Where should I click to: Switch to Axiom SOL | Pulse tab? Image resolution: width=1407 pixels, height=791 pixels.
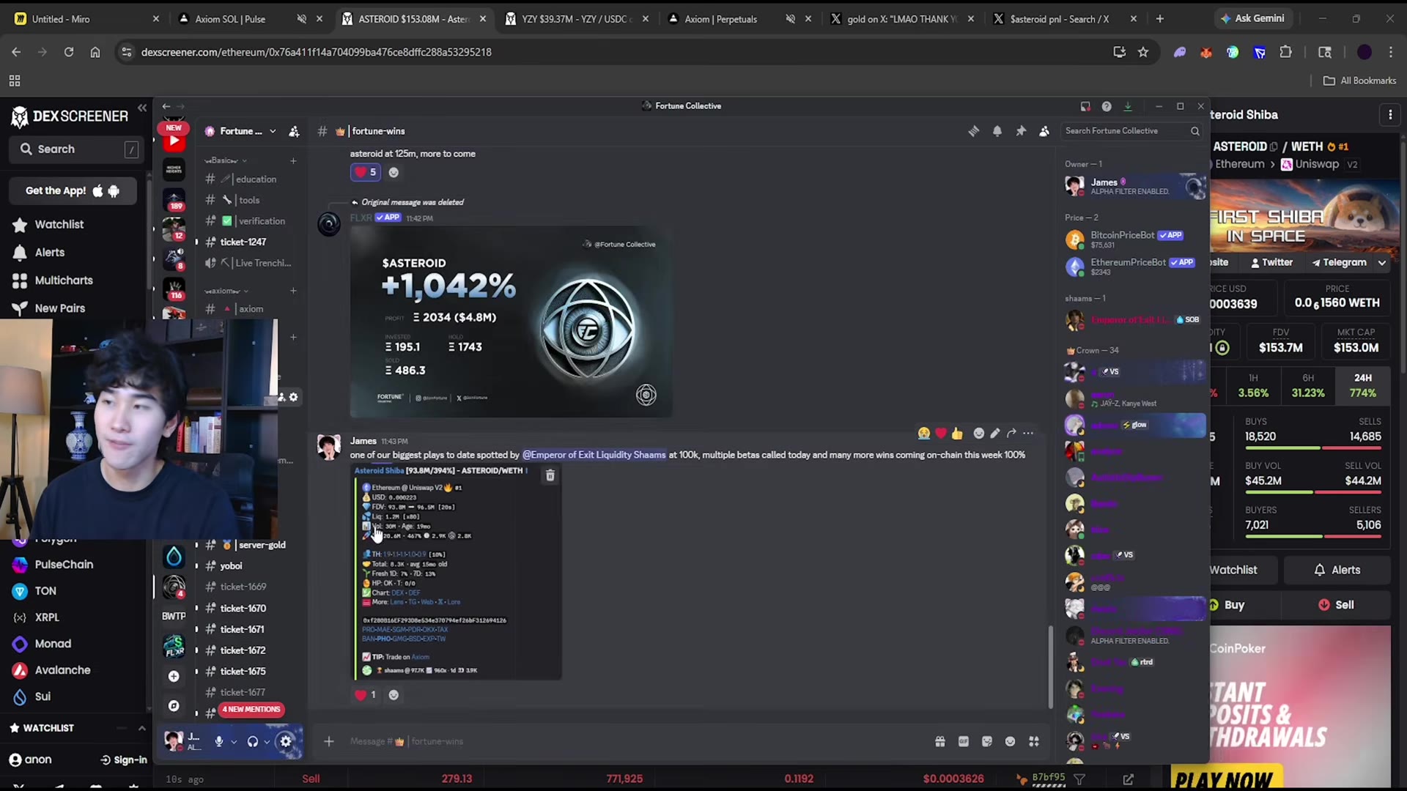(251, 19)
